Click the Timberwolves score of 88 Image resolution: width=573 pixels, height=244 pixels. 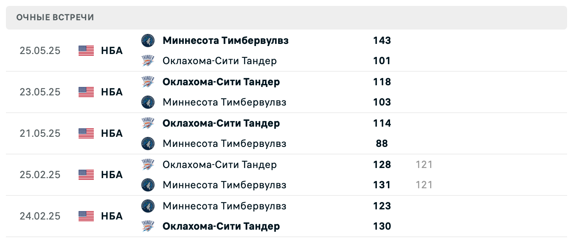[x=382, y=144]
